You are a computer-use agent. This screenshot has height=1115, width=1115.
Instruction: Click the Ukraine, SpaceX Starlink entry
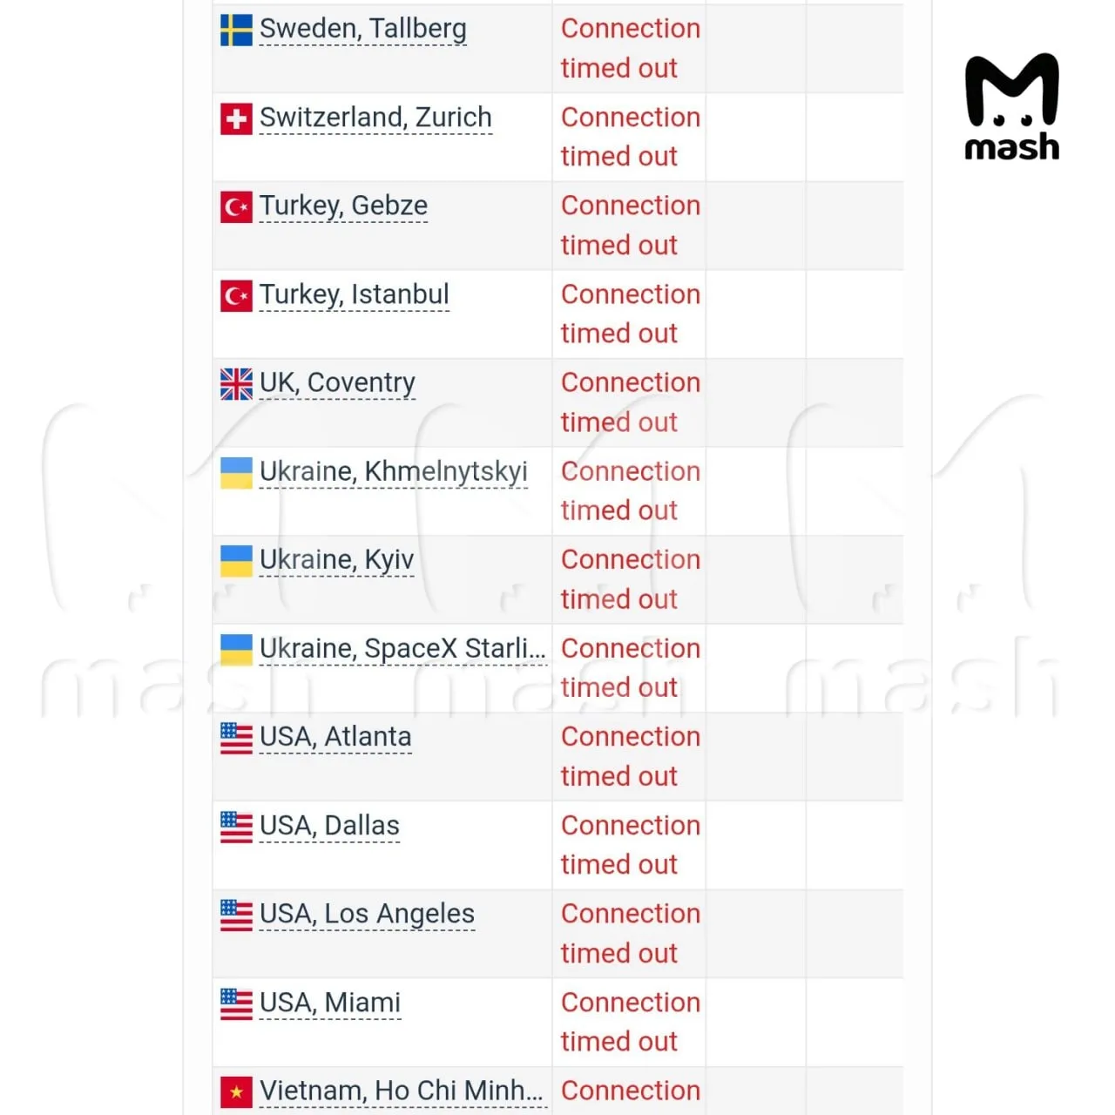(x=402, y=648)
